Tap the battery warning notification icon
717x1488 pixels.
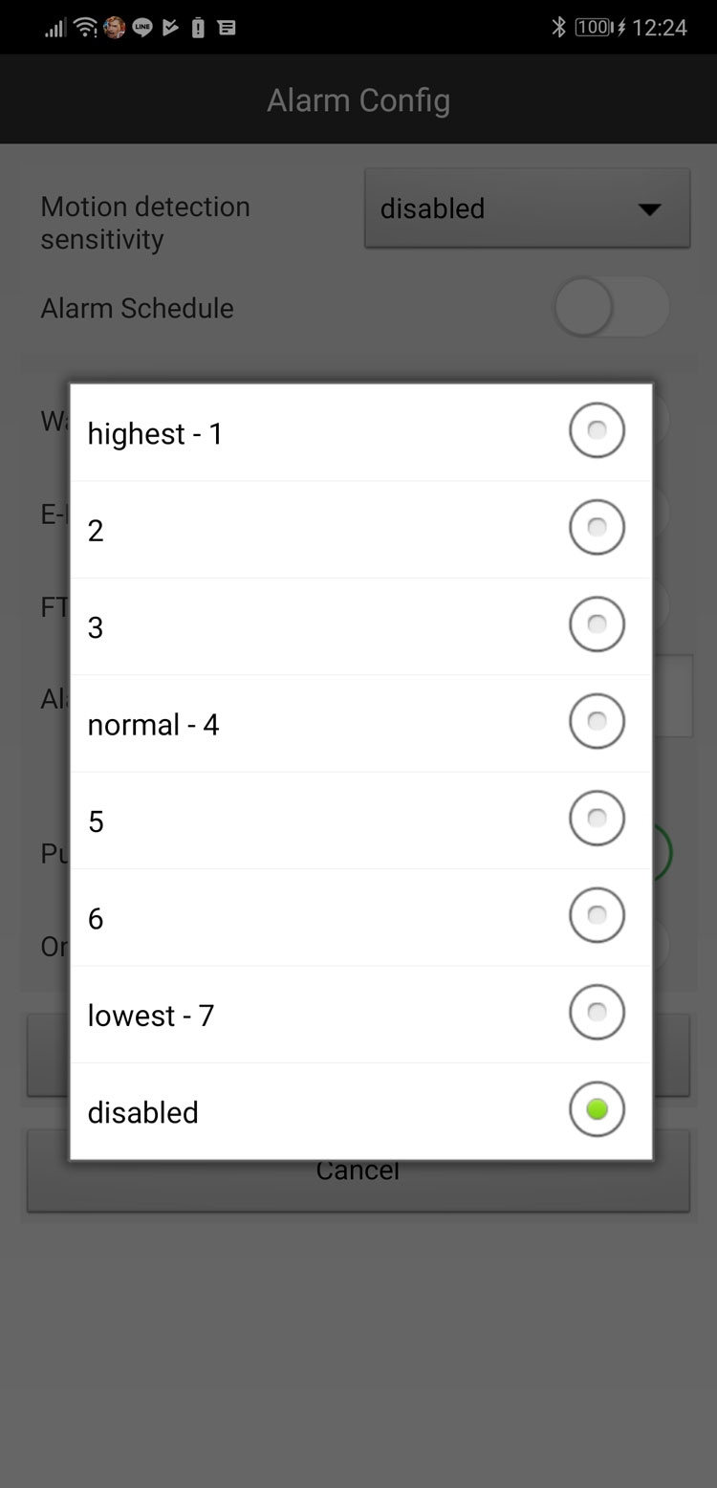[198, 28]
